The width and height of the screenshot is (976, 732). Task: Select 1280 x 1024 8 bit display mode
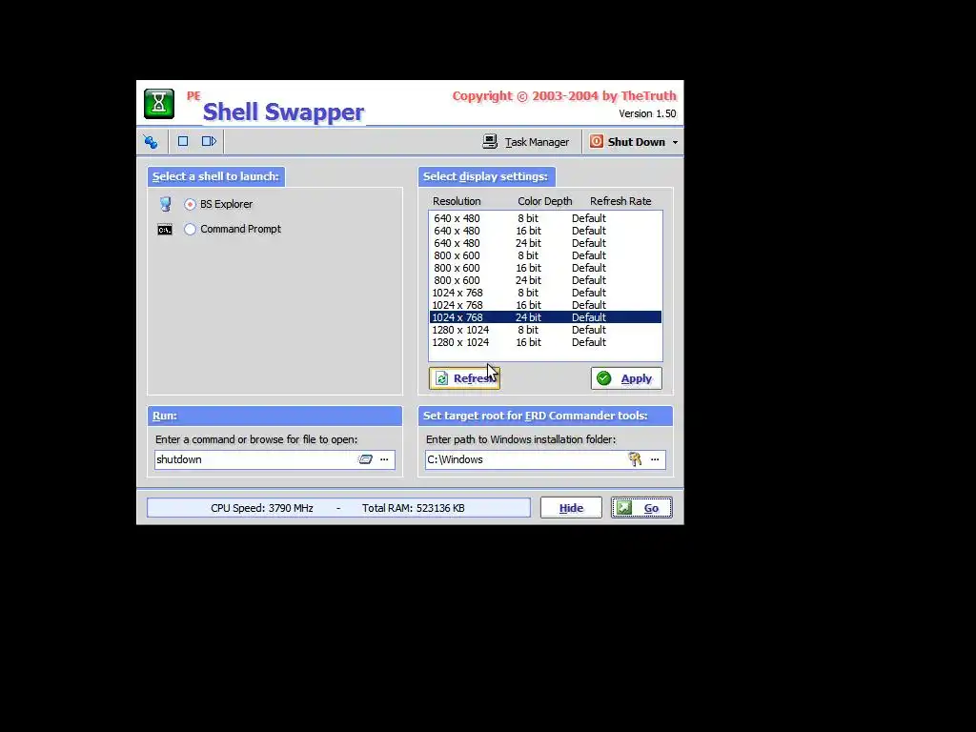click(545, 330)
